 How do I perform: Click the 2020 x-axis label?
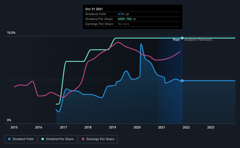click(x=137, y=127)
